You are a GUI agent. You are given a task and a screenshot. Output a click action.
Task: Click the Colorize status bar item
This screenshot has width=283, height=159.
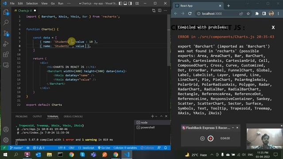pos(147,148)
